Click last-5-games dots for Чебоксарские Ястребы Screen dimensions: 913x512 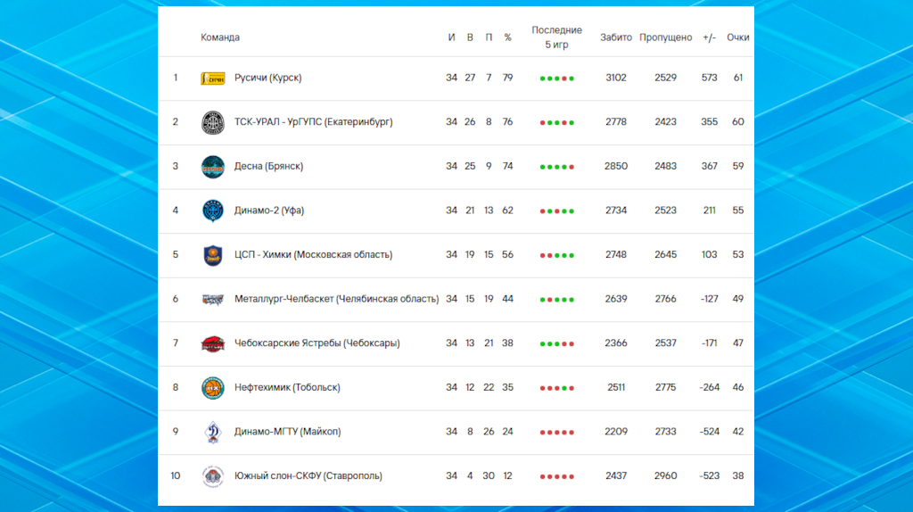pyautogui.click(x=556, y=344)
